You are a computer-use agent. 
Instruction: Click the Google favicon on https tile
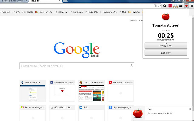(110, 107)
